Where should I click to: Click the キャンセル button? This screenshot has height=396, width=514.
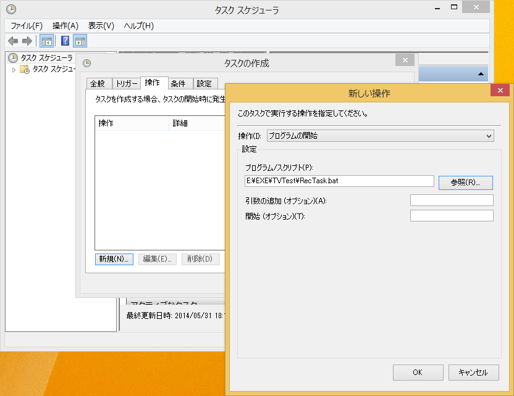pos(474,373)
